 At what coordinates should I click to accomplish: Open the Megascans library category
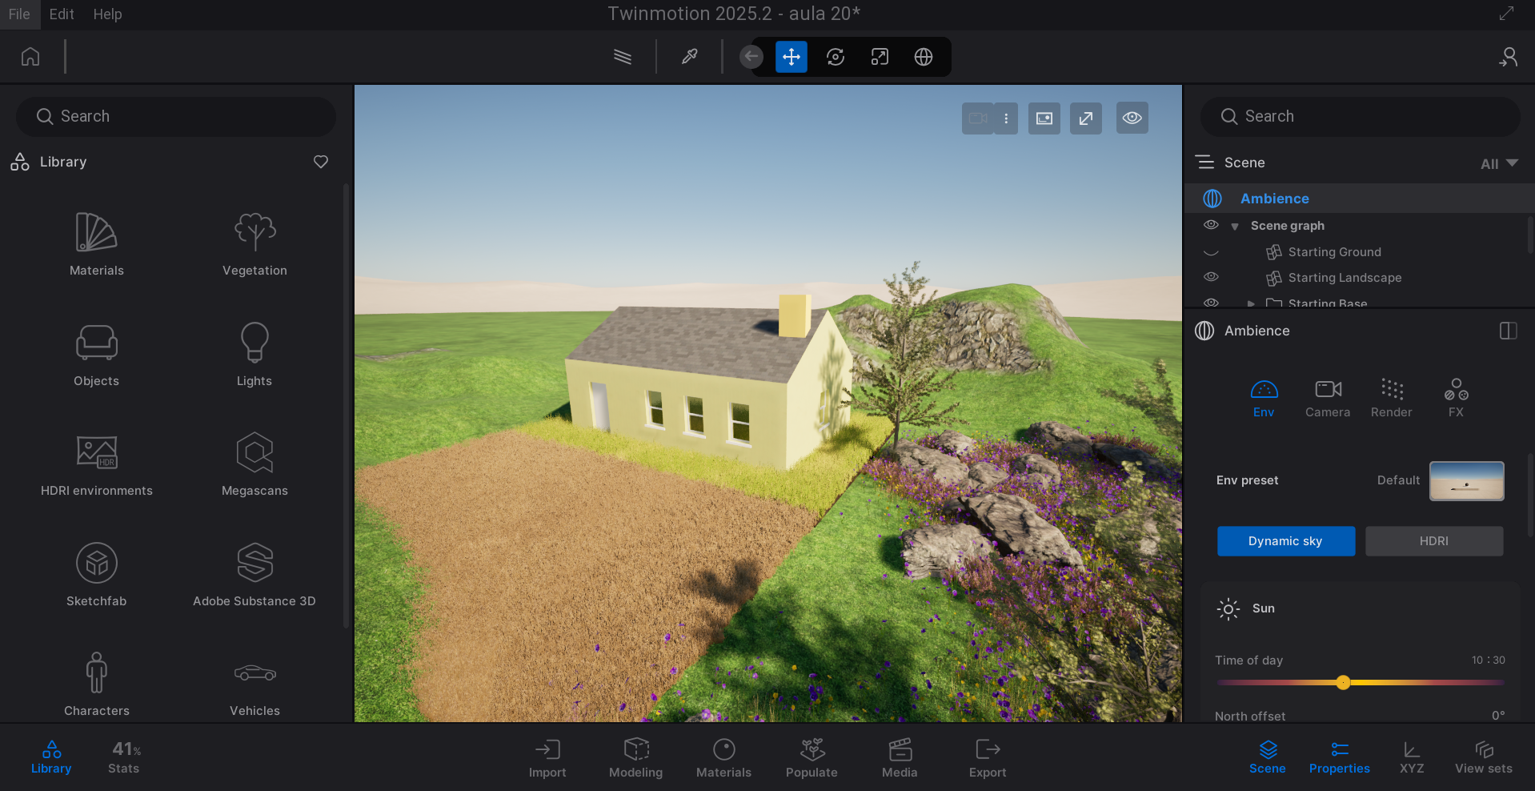(x=254, y=464)
